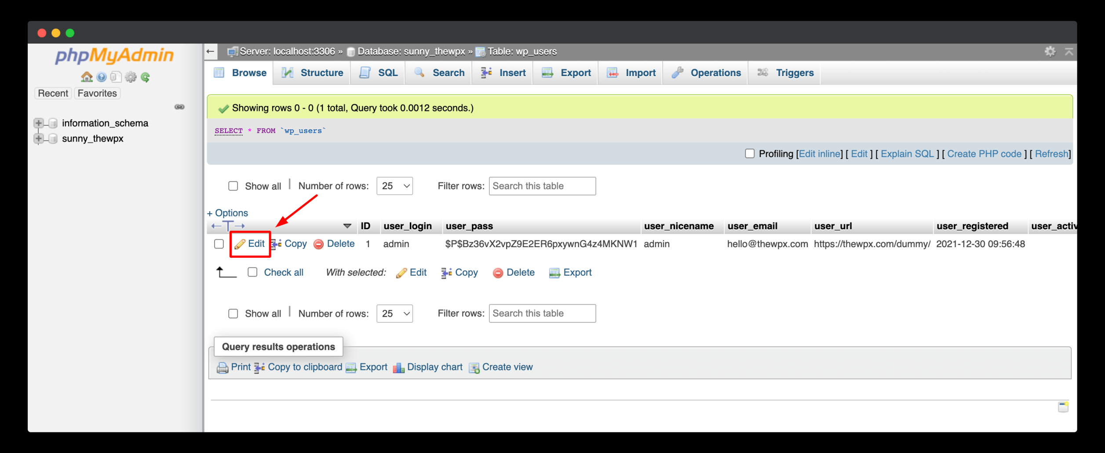Open the Export tab

coord(566,73)
